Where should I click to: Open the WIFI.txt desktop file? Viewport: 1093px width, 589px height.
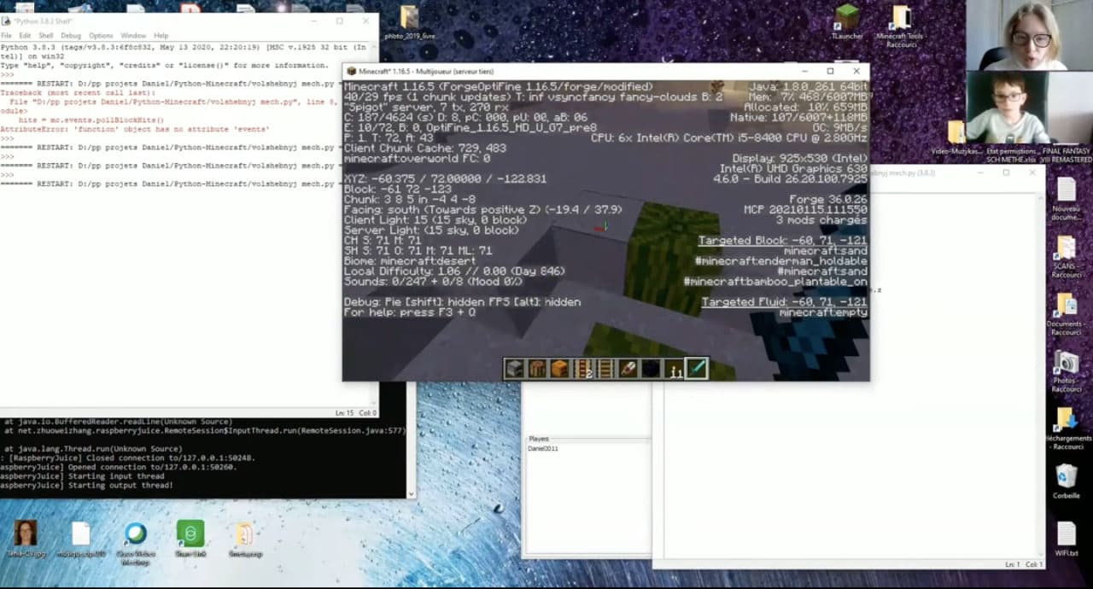[1067, 539]
